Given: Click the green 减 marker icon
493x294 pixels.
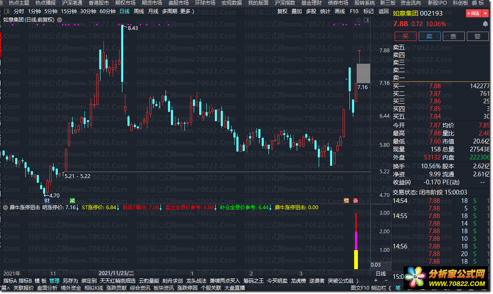Looking at the screenshot, I should coord(72,201).
